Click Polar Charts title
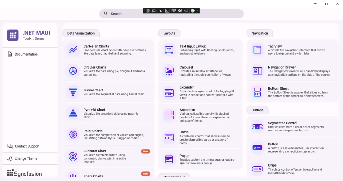The width and height of the screenshot is (343, 181). (93, 131)
